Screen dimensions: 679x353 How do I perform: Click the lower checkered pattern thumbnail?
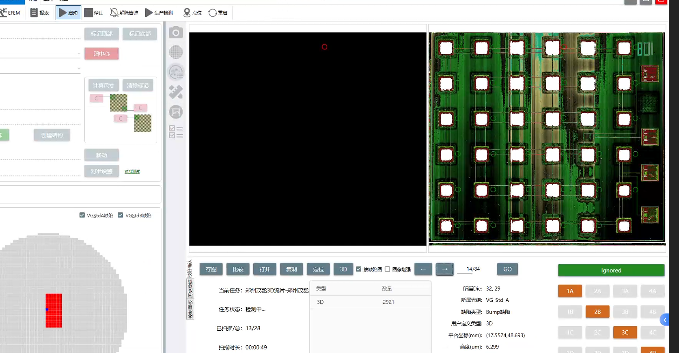(x=143, y=123)
